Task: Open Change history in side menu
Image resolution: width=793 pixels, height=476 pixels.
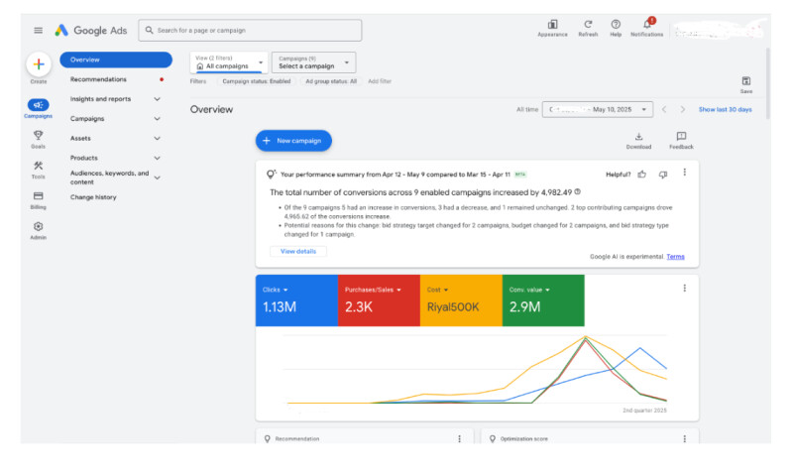Action: tap(93, 197)
